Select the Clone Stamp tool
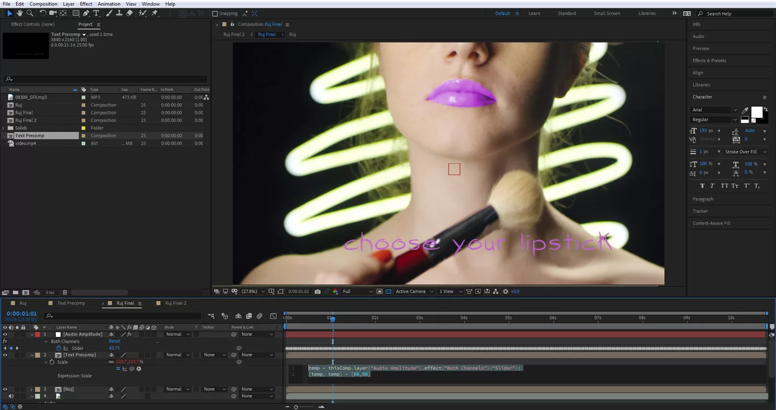The image size is (776, 410). (x=119, y=13)
